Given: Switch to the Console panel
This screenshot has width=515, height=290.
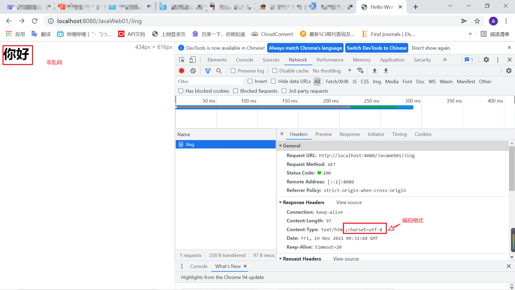Looking at the screenshot, I should (244, 60).
